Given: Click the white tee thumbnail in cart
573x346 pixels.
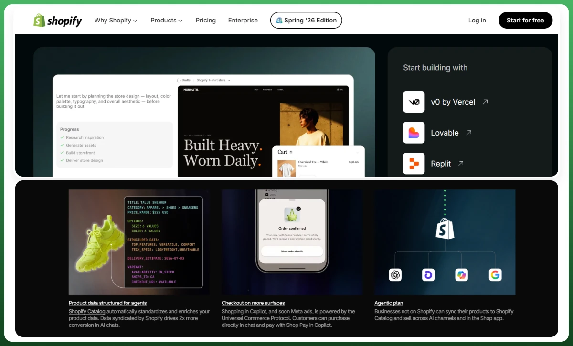Looking at the screenshot, I should pos(286,168).
